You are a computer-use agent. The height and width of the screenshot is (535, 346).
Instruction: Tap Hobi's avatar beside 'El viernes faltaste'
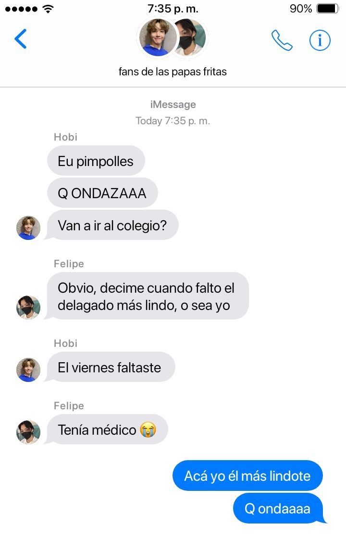[x=28, y=370]
